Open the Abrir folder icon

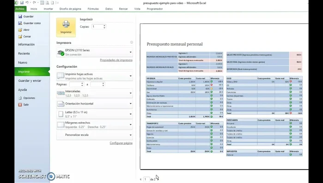coord(20,30)
